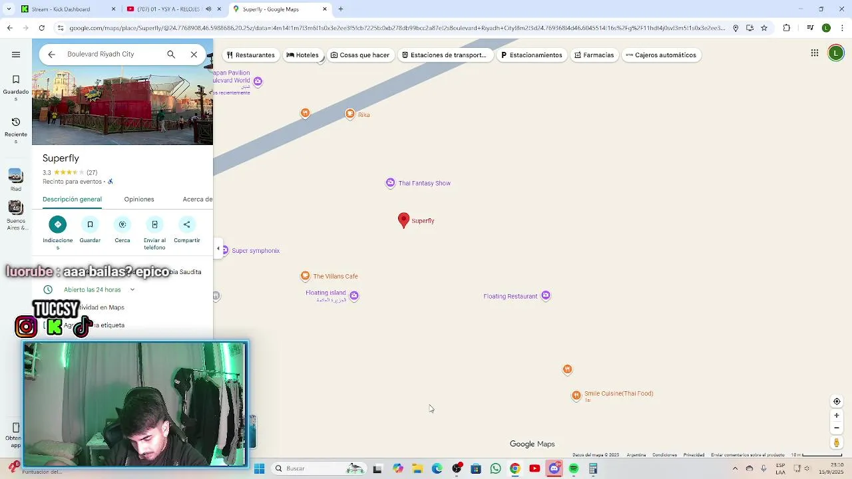Open a new browser tab
The width and height of the screenshot is (852, 479).
click(341, 9)
